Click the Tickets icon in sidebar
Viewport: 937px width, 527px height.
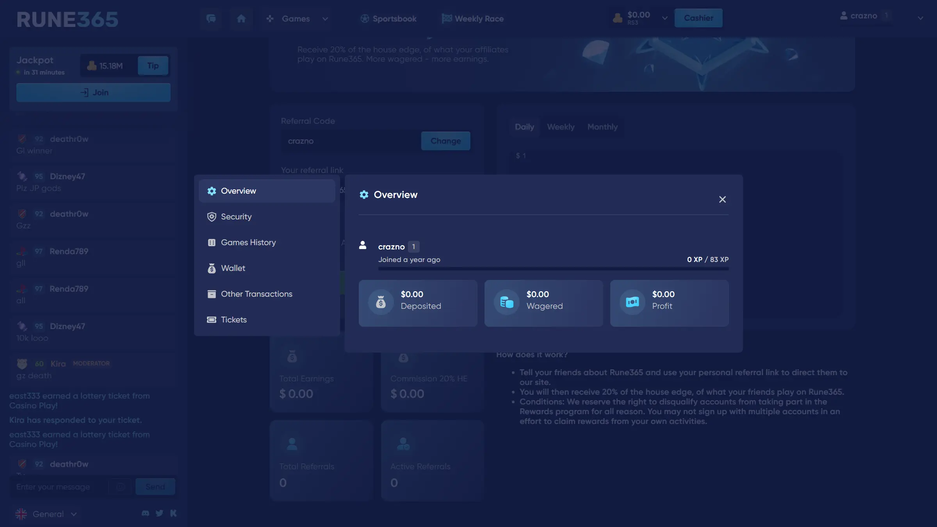point(212,320)
